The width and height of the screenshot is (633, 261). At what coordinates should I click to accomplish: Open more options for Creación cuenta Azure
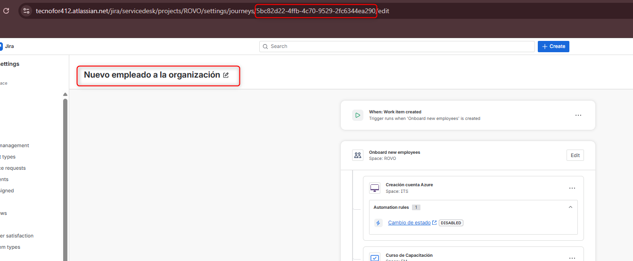pyautogui.click(x=572, y=188)
